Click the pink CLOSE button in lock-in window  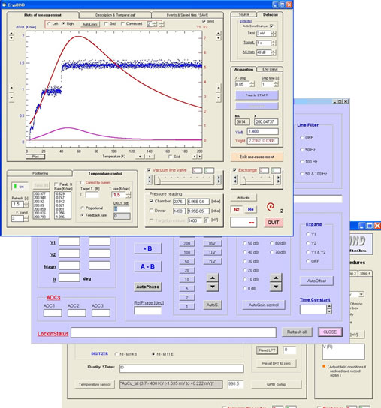coord(330,332)
